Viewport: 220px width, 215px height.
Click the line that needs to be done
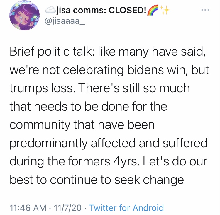coord(88,107)
